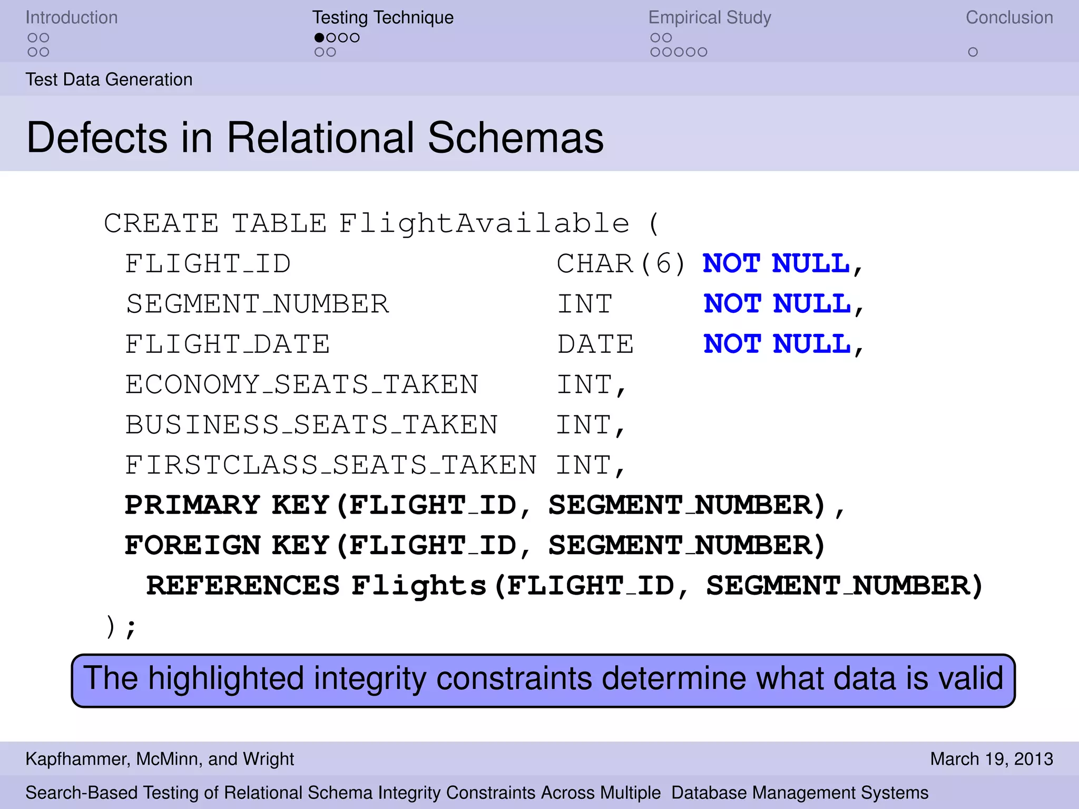Click first dot in Empirical Study's top row
This screenshot has width=1079, height=809.
(x=655, y=38)
